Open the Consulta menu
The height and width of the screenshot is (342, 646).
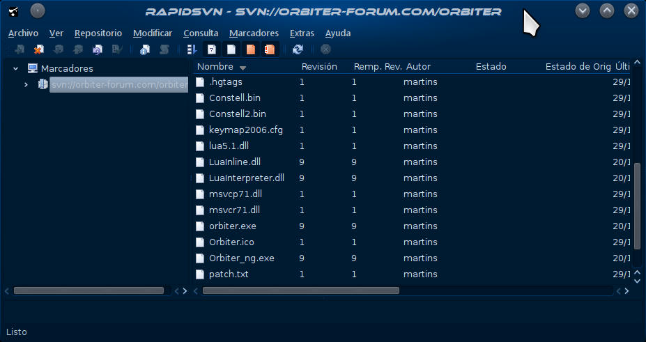tap(201, 33)
